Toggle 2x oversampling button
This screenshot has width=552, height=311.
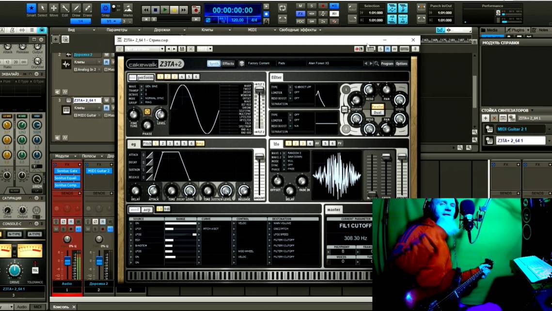click(323, 21)
